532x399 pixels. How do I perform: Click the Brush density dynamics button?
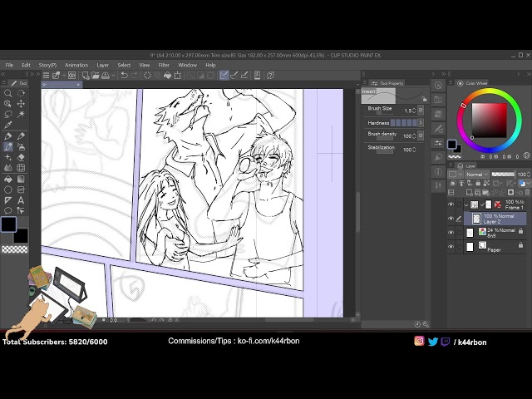click(421, 135)
